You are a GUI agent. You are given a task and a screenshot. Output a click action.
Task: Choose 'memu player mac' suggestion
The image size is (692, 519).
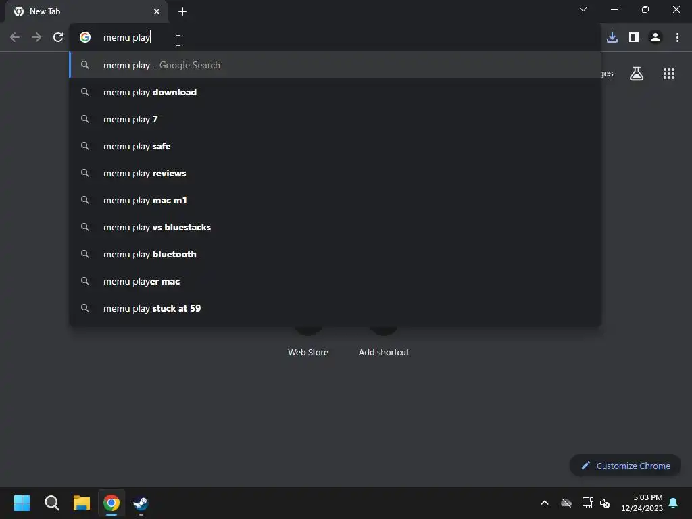335,281
